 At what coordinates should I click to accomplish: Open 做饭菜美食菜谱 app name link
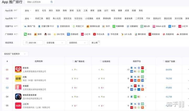[29, 95]
